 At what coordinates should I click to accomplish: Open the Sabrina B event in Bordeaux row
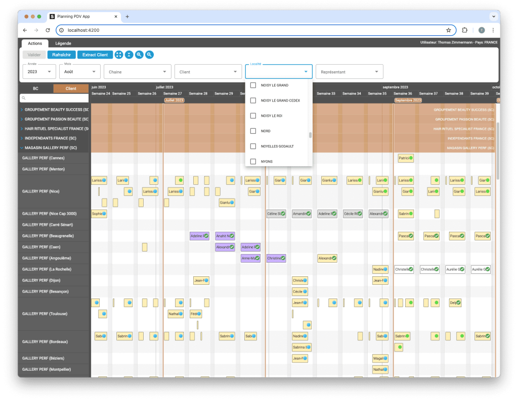point(301,347)
